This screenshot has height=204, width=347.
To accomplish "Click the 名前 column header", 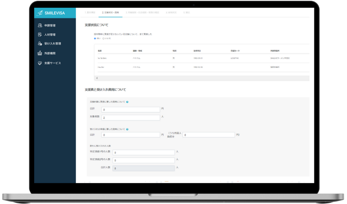I will 100,51.
